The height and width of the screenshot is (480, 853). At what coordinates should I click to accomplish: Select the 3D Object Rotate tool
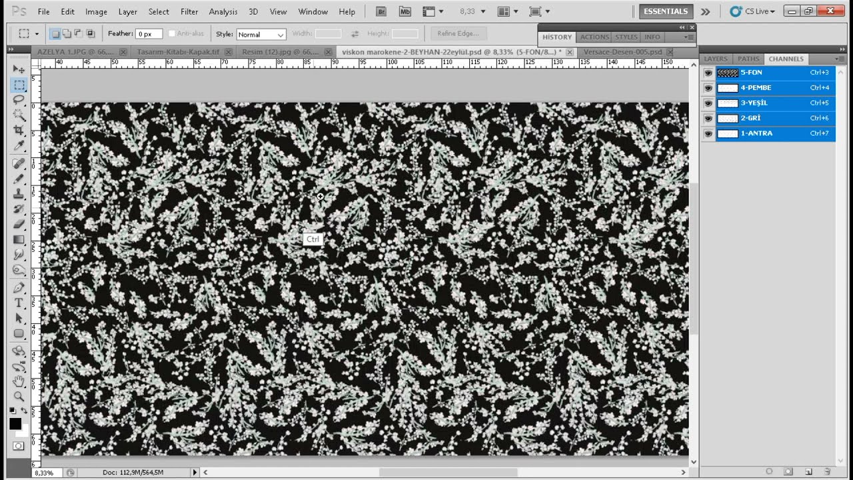pyautogui.click(x=19, y=351)
